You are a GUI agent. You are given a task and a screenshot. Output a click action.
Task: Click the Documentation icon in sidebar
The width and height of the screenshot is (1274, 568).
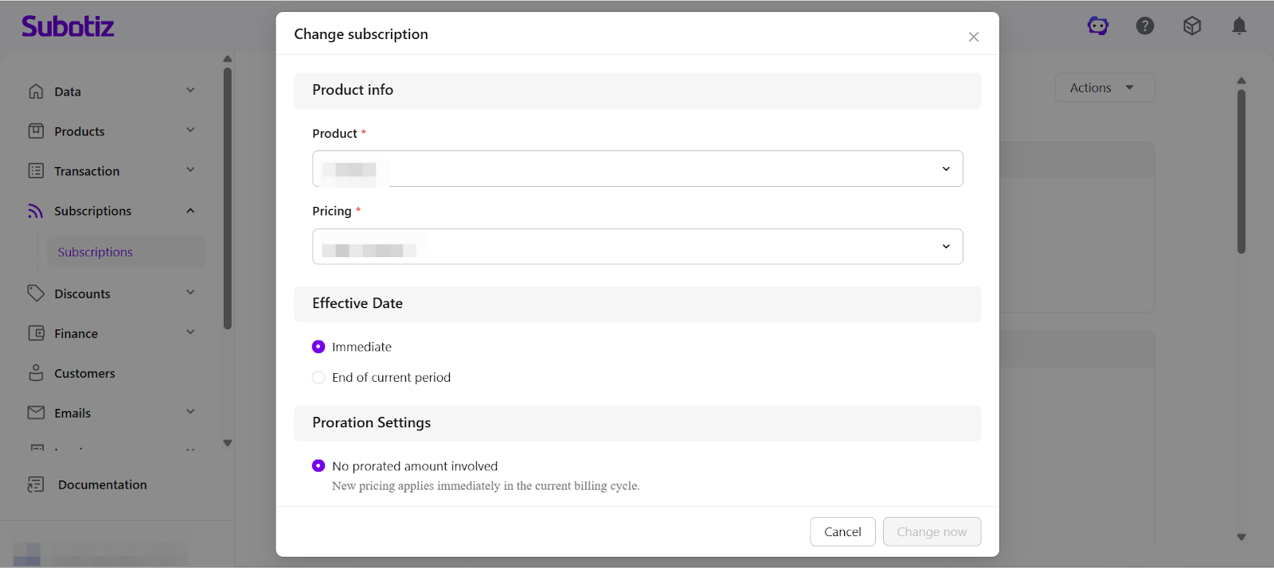[36, 484]
